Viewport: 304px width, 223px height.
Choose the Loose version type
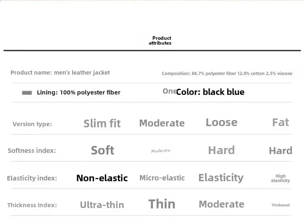click(x=221, y=122)
